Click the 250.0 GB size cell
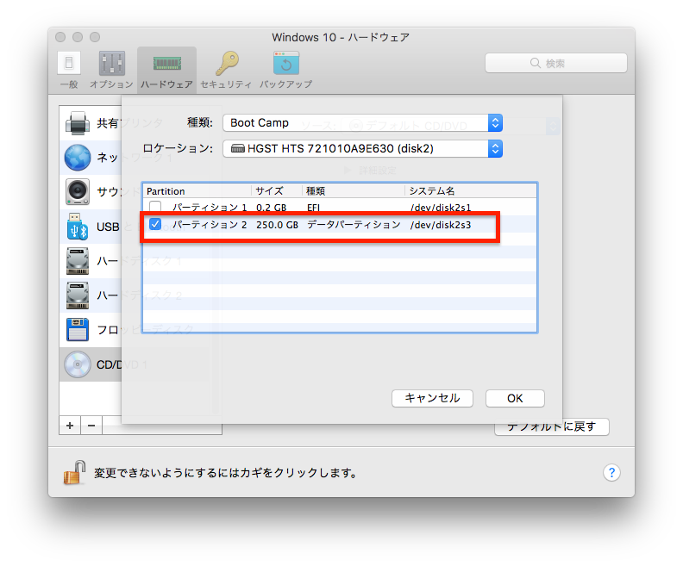 click(277, 225)
